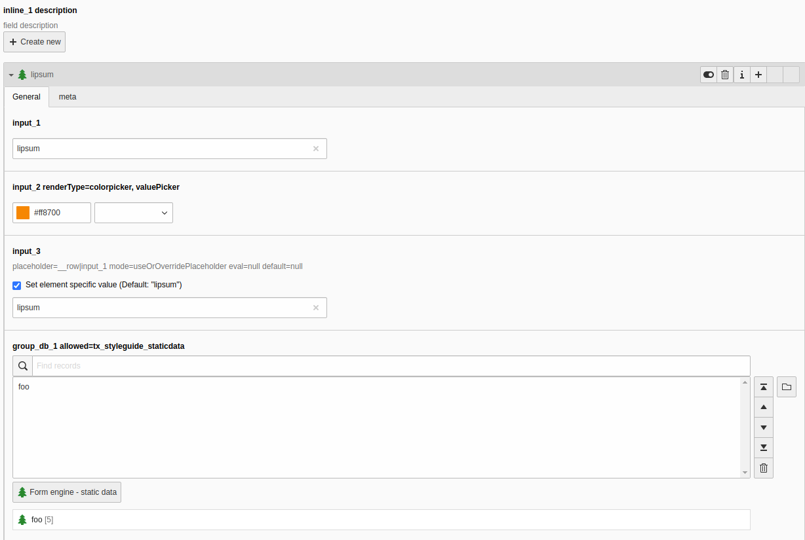Screen dimensions: 805x540
Task: Click Form engine - static data button
Action: click(x=67, y=492)
